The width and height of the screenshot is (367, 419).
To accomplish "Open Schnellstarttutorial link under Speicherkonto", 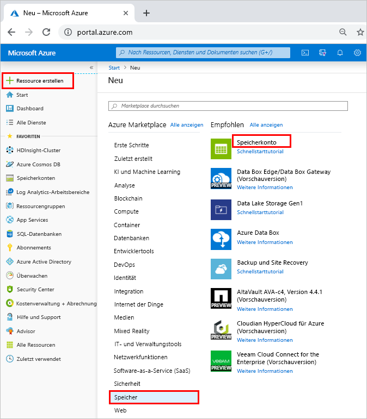I will click(x=260, y=151).
